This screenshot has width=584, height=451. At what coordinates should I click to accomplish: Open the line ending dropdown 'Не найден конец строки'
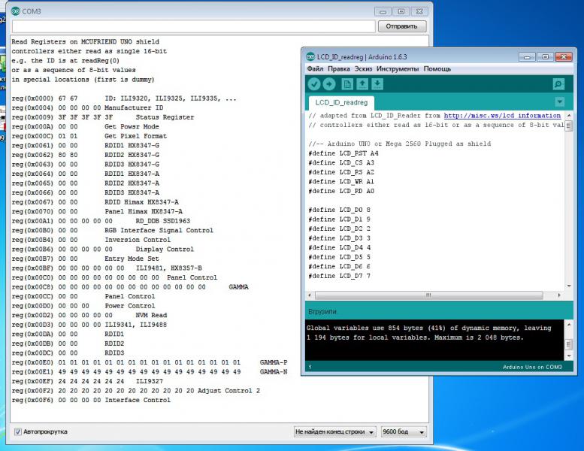tap(334, 432)
